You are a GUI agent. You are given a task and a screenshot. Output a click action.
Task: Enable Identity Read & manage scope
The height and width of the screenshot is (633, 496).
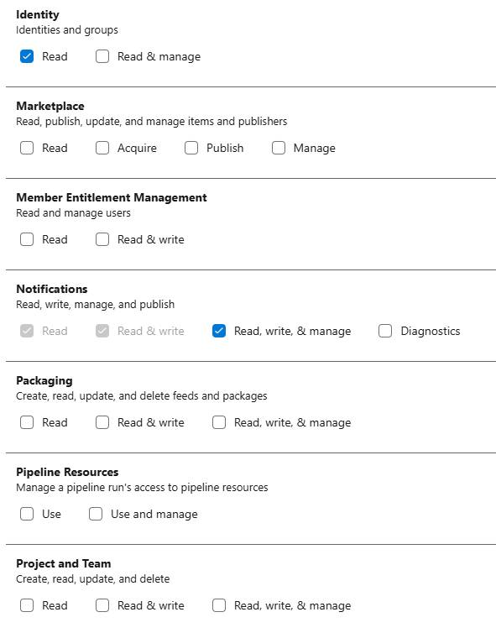point(102,56)
